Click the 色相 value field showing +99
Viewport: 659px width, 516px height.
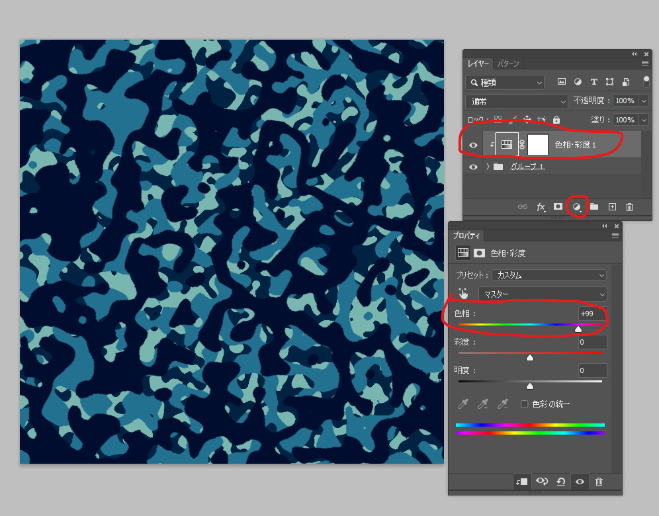(x=592, y=314)
